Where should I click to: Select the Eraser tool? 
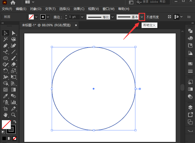coord(13,64)
